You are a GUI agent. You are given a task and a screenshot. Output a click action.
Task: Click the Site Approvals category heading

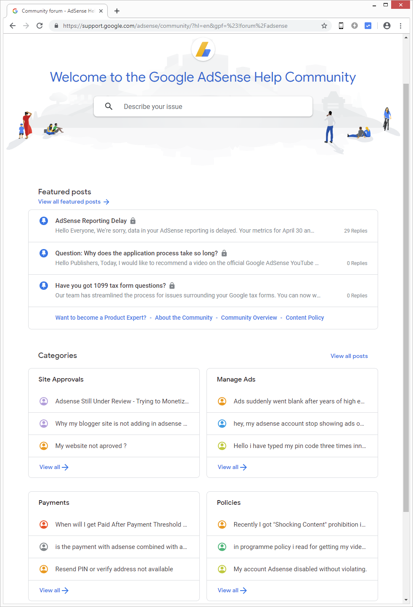(61, 379)
